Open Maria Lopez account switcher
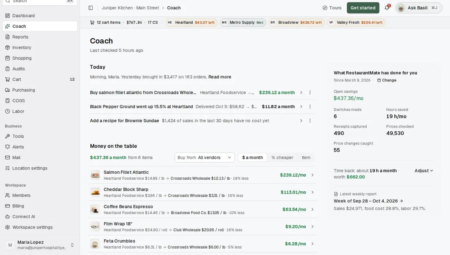Viewport: 450px width, 255px height. click(x=40, y=245)
